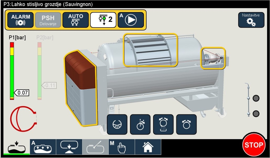
Task: Click timed drum rotation icon
Action: click(140, 124)
